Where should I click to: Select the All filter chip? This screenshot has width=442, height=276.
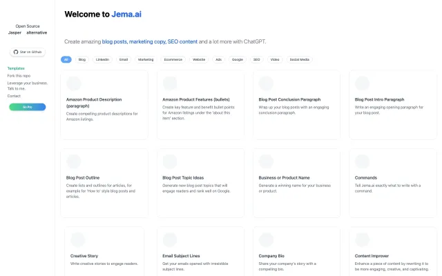click(66, 60)
